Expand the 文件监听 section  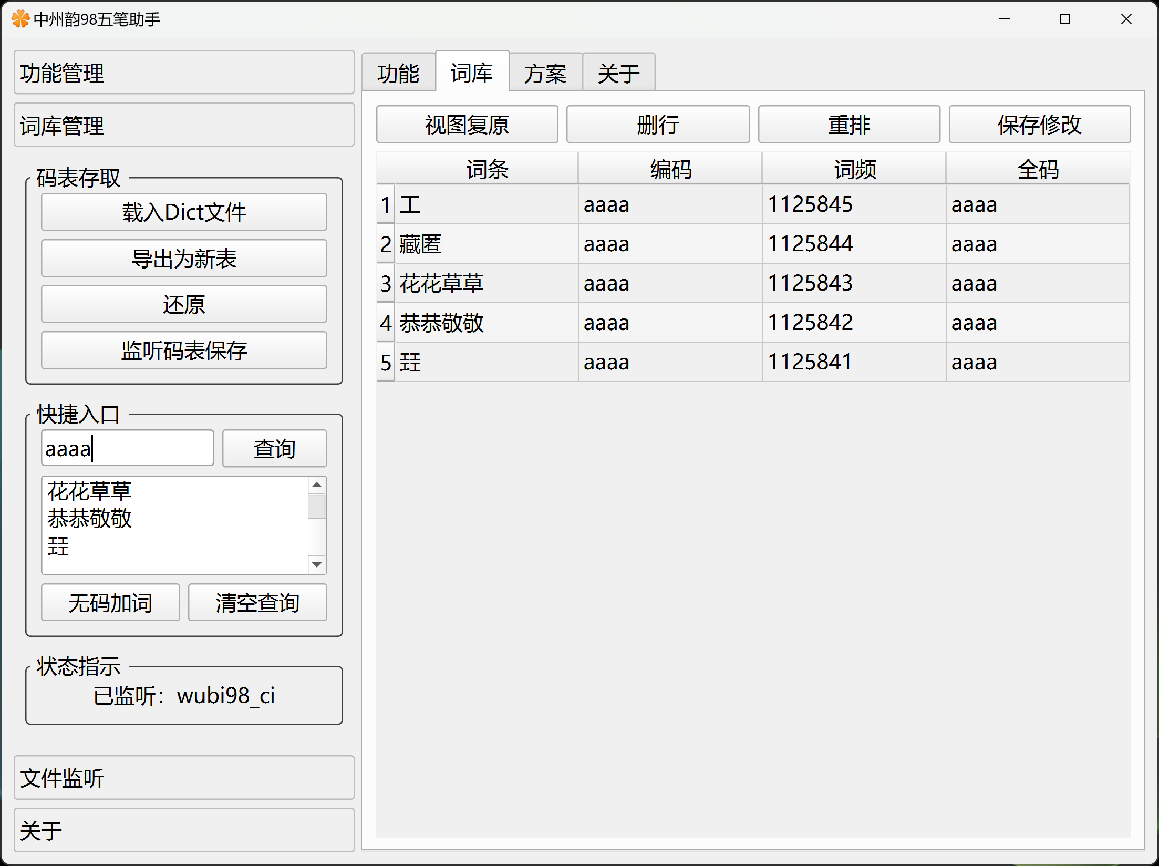(184, 778)
